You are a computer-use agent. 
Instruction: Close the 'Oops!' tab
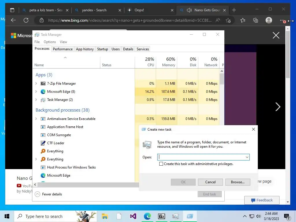(172, 10)
